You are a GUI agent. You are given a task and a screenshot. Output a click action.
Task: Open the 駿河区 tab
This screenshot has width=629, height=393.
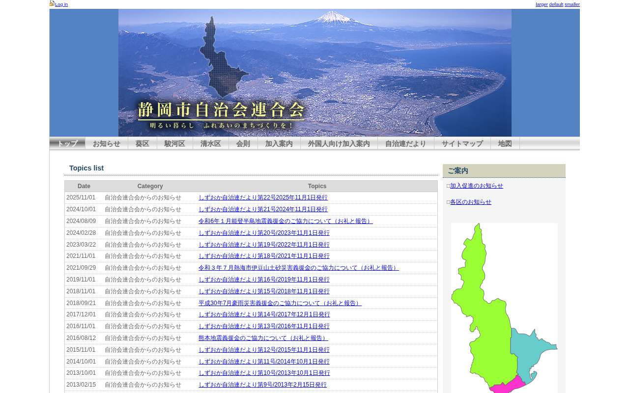[175, 143]
